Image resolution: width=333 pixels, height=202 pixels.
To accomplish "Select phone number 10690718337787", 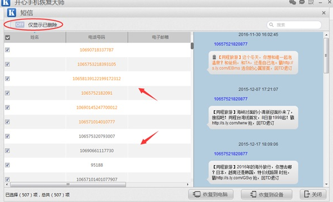I will 97,50.
